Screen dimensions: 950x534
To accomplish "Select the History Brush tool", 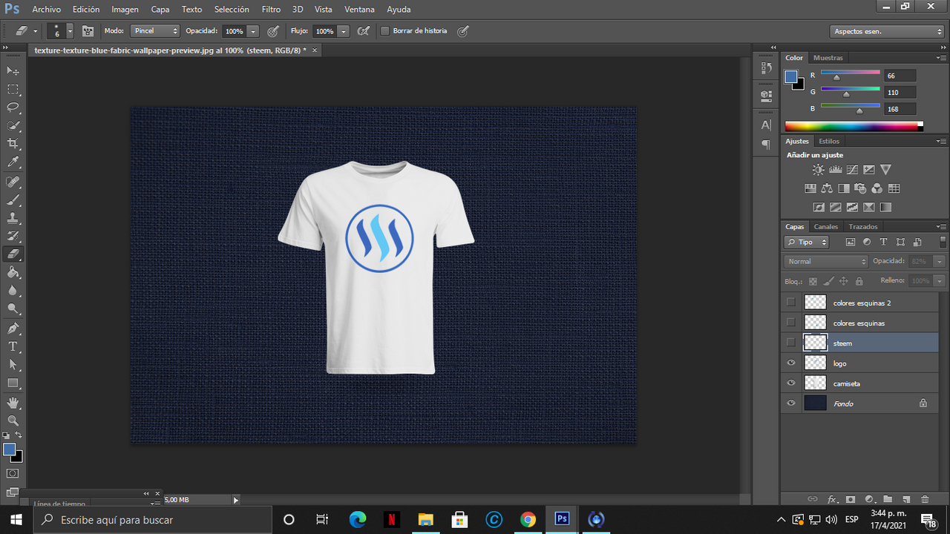I will point(13,237).
